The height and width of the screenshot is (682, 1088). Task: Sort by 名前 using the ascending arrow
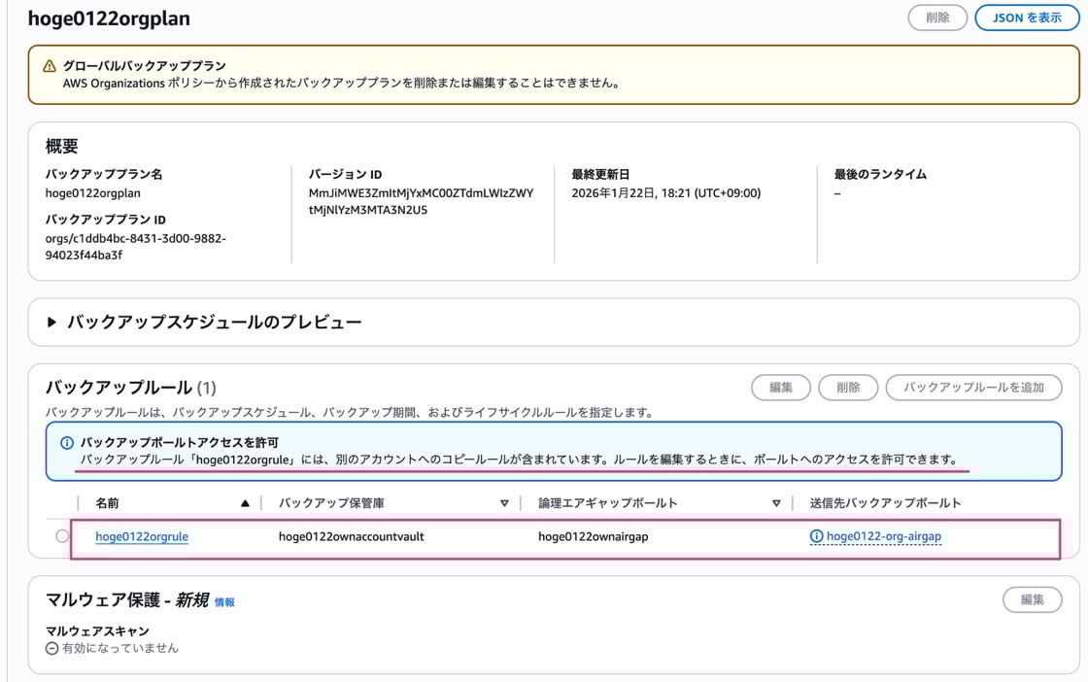(245, 503)
